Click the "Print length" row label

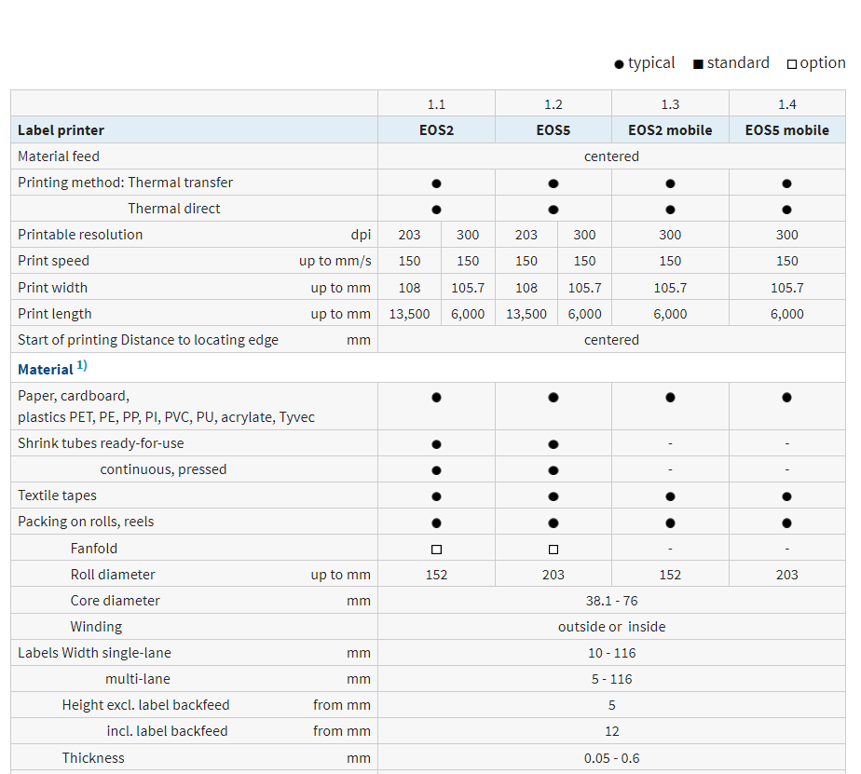pyautogui.click(x=55, y=314)
